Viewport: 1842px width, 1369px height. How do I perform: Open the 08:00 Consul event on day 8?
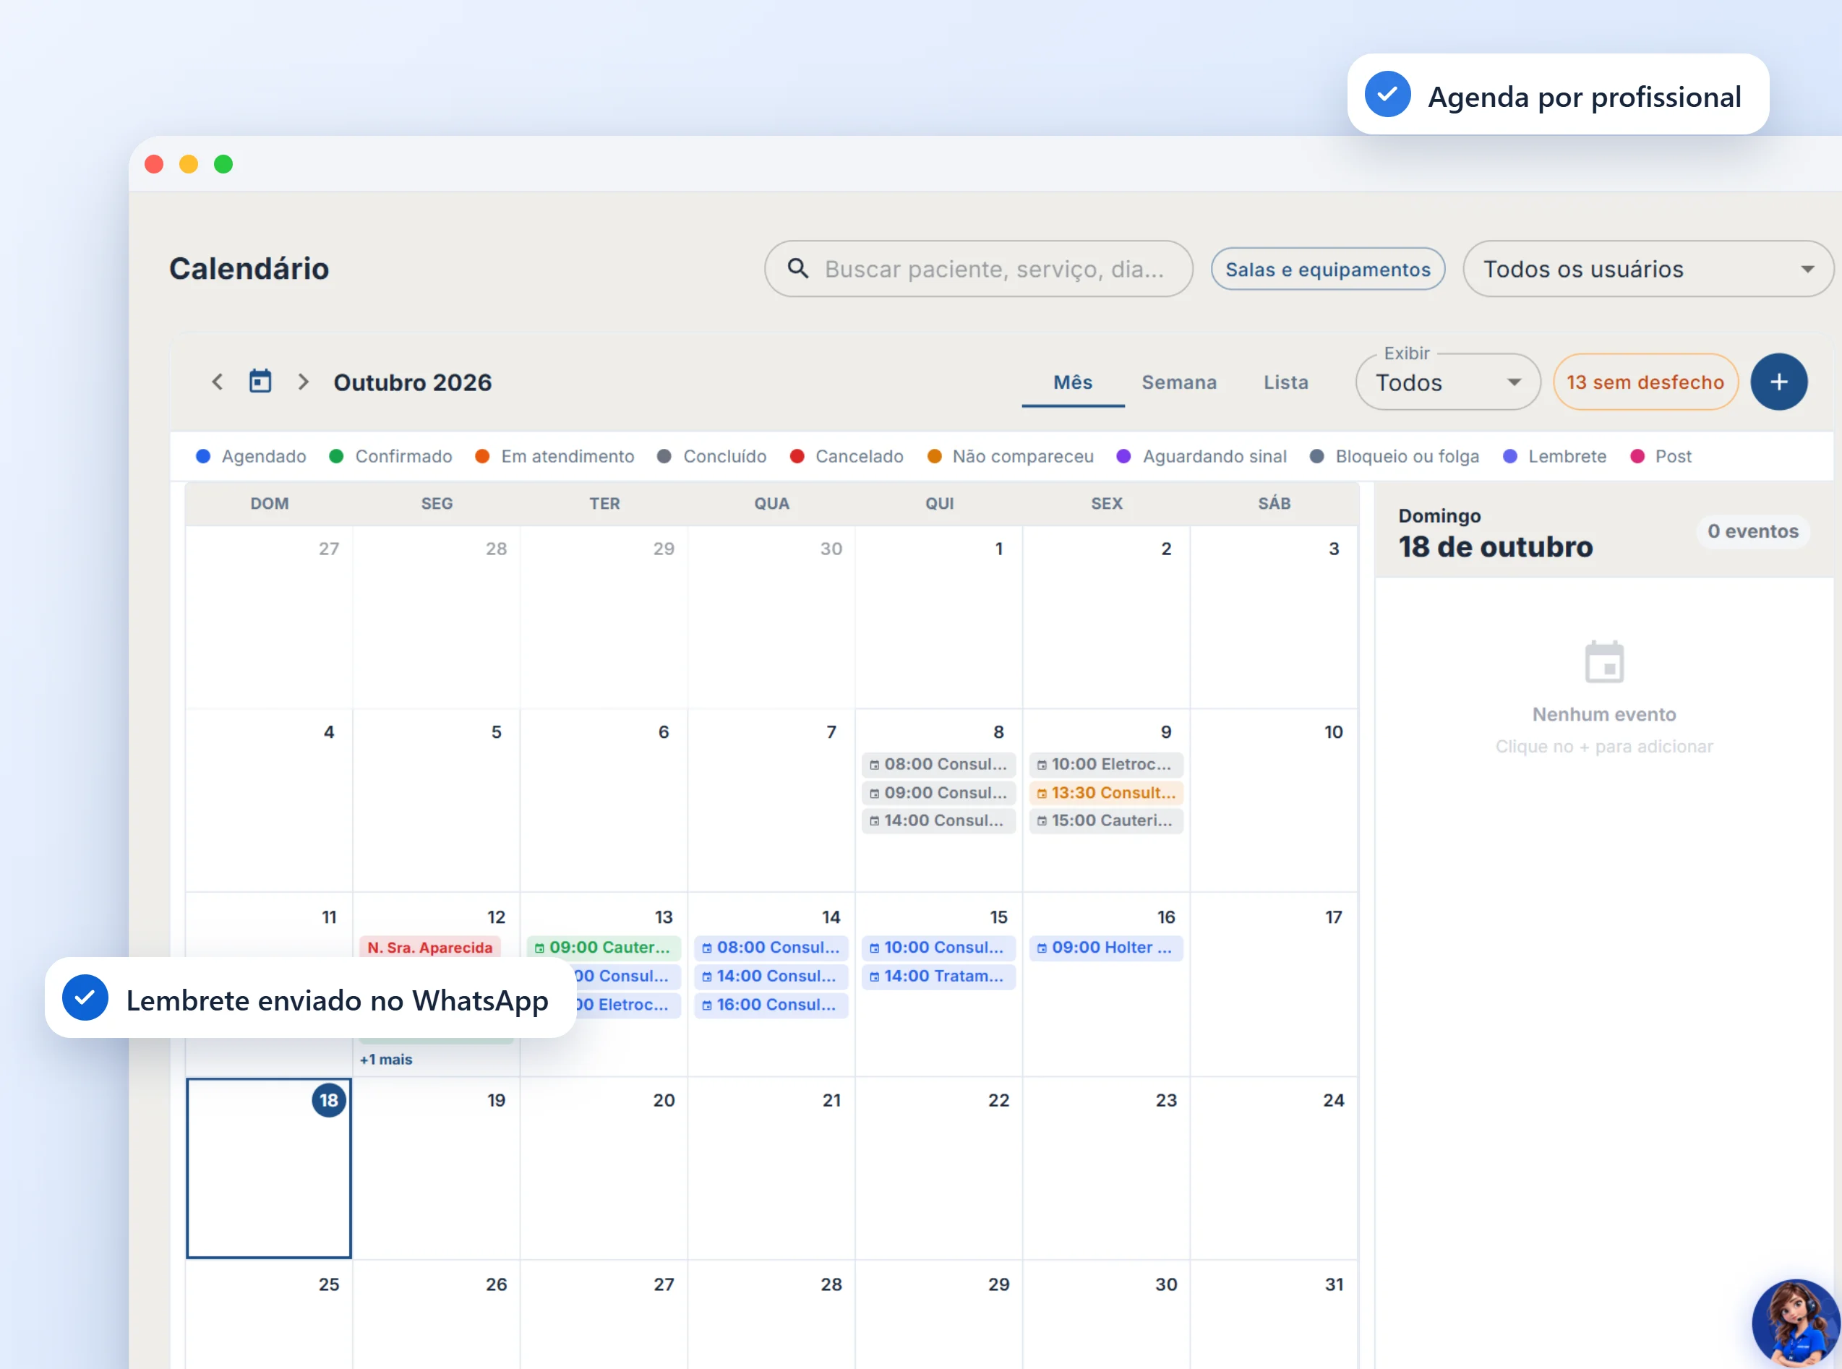click(x=938, y=764)
